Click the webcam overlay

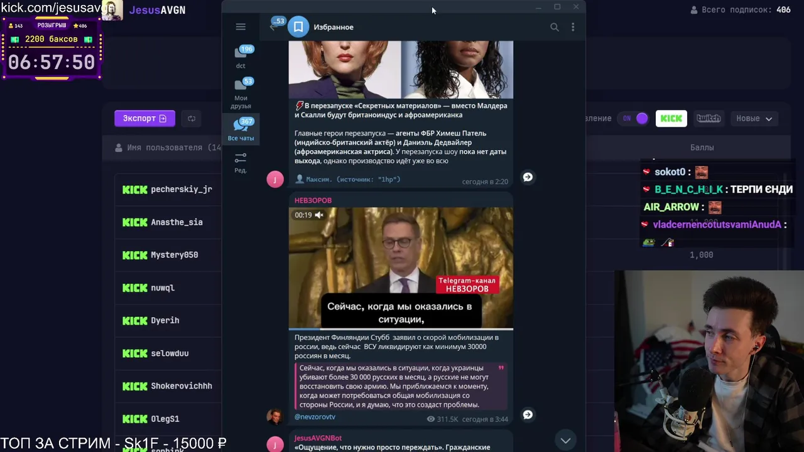[709, 361]
